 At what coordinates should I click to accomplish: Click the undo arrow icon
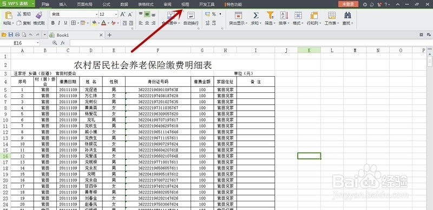[x=31, y=35]
